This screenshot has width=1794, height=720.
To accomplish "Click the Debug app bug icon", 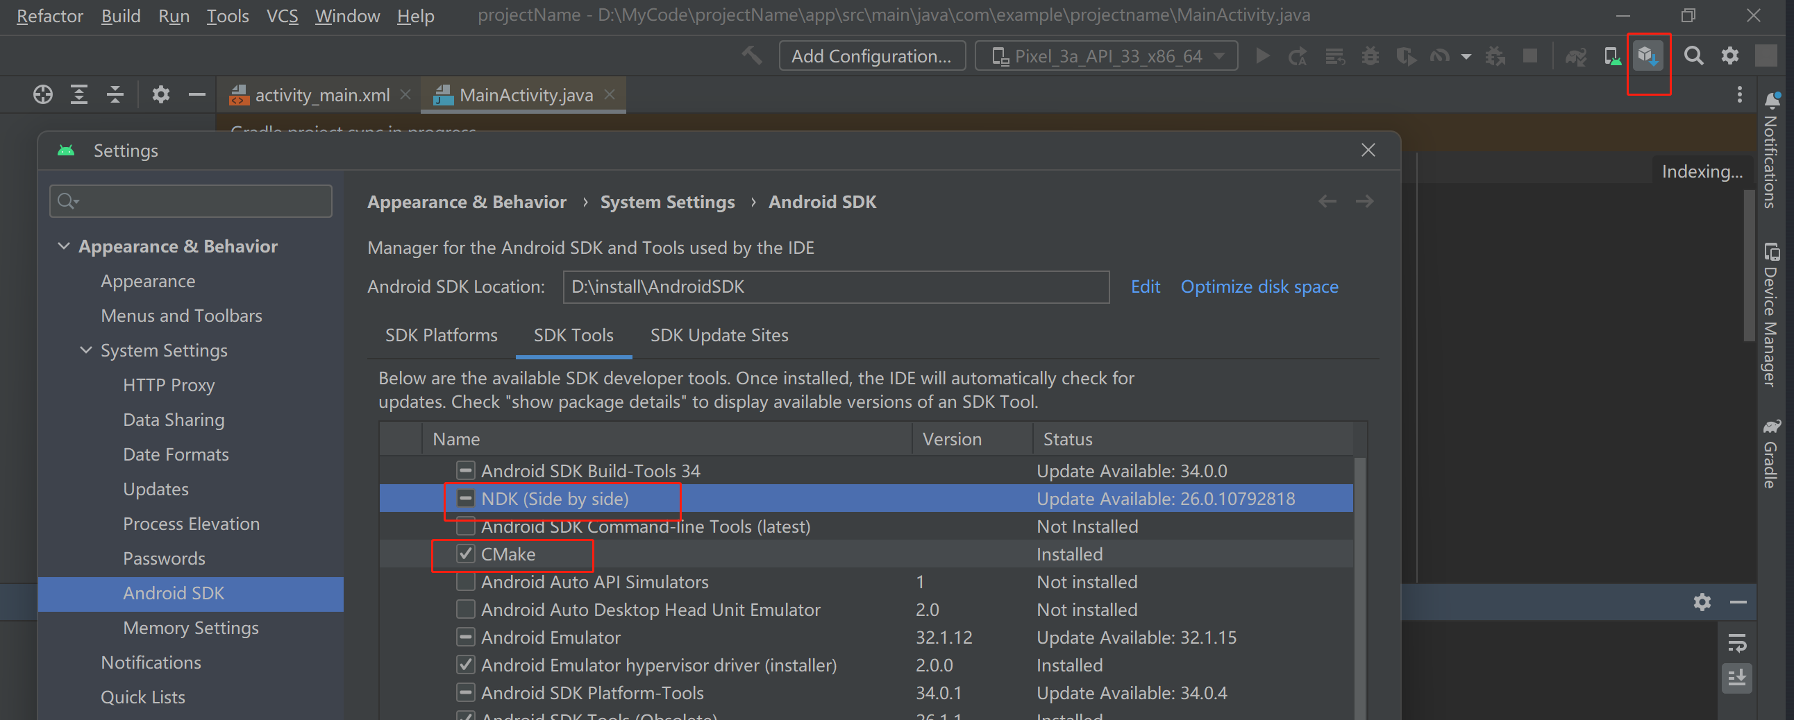I will pyautogui.click(x=1370, y=55).
